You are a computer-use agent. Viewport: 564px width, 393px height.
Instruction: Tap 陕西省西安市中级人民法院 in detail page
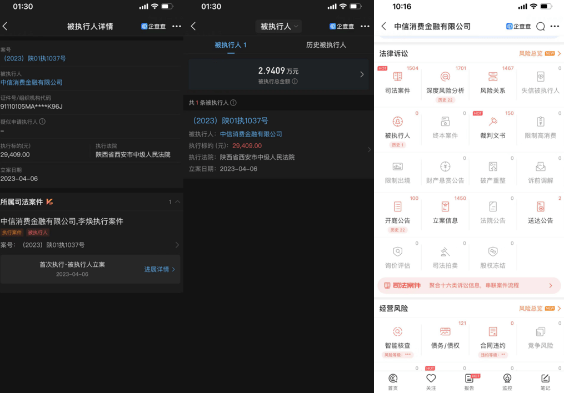tap(133, 154)
